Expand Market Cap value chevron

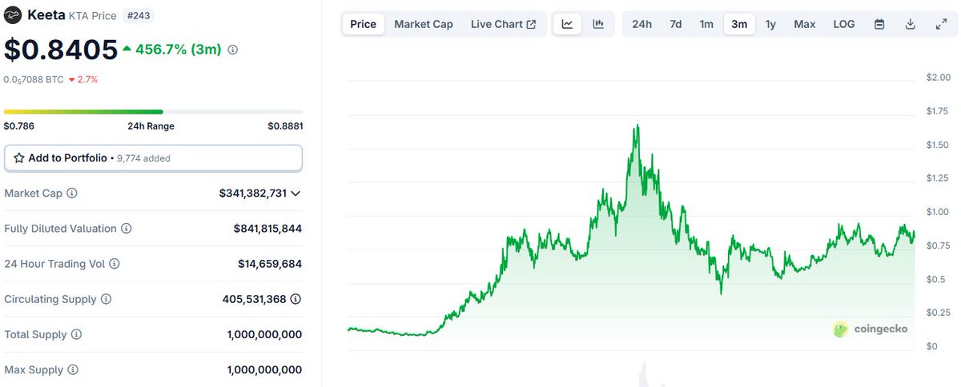click(296, 193)
